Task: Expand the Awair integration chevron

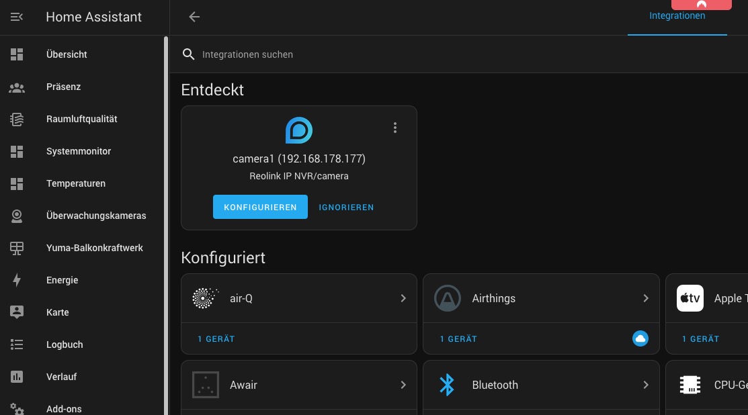Action: (403, 385)
